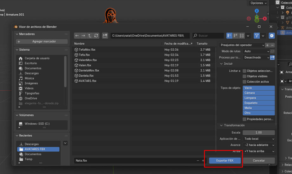Screen dimensions: 292x174
Task: Open filter settings dropdown arrow
Action: pos(263,36)
